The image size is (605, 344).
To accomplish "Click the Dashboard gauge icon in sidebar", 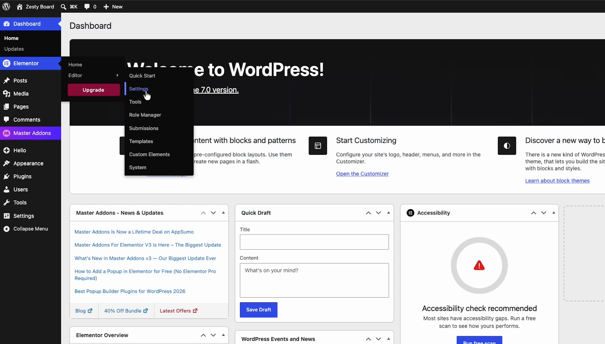I will pos(7,24).
